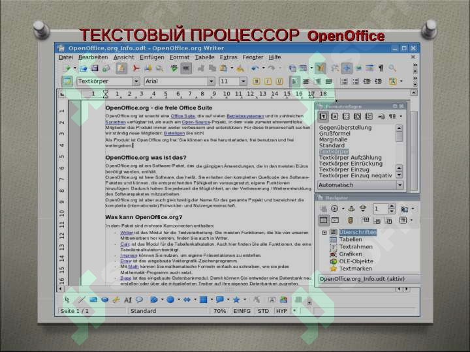This screenshot has height=352, width=470.
Task: Open the Textkörper paragraph style dropdown
Action: pos(136,81)
